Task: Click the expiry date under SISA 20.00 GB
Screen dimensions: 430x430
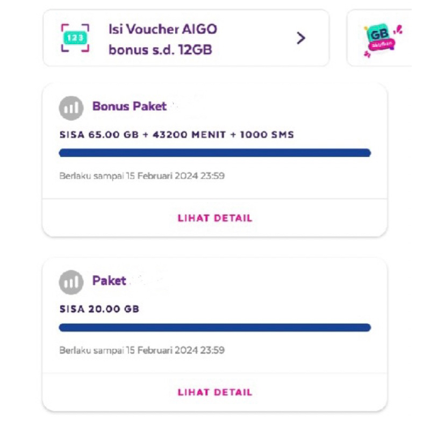Action: pos(142,350)
